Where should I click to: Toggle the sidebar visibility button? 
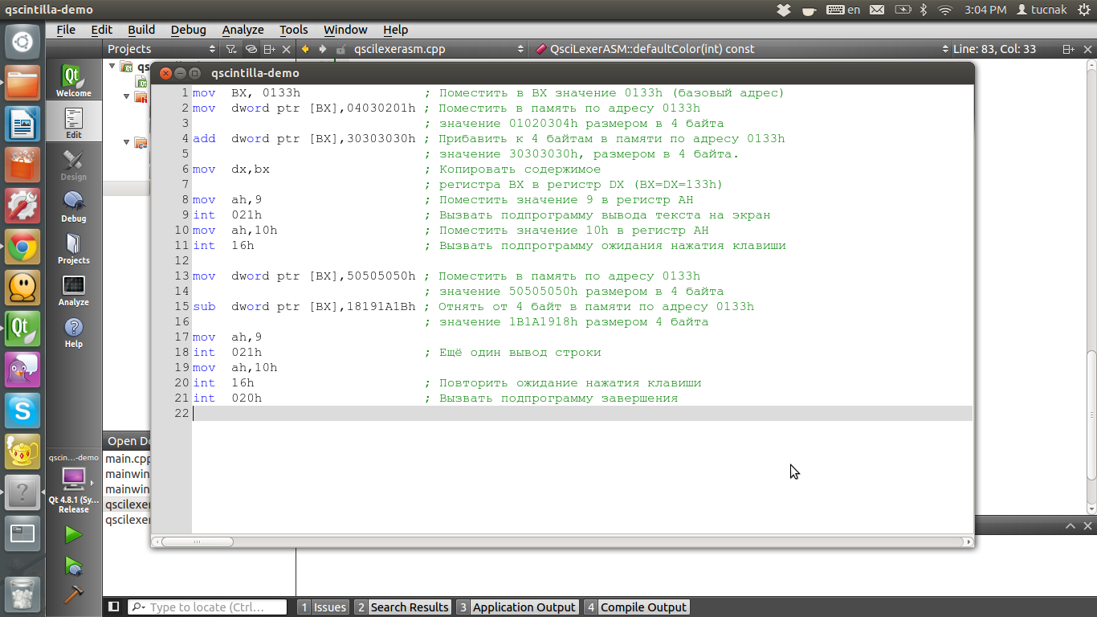[x=113, y=607]
